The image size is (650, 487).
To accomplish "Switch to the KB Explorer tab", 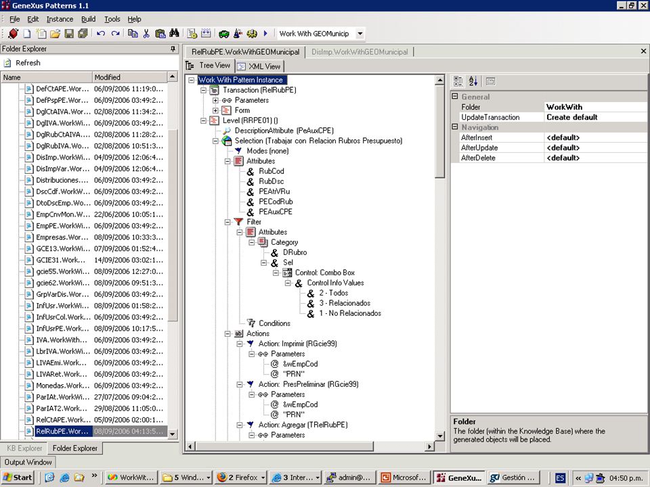I will 24,448.
